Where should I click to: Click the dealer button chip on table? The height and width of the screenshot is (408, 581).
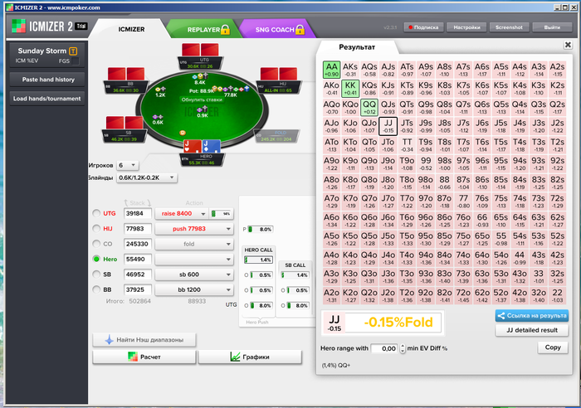pos(183,133)
